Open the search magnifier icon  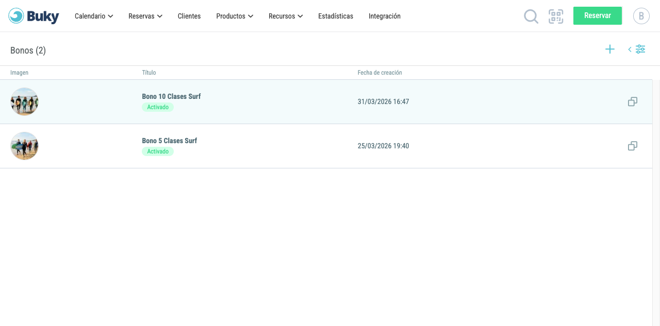point(531,16)
